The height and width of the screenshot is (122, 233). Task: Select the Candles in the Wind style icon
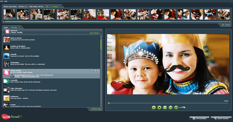point(7,48)
